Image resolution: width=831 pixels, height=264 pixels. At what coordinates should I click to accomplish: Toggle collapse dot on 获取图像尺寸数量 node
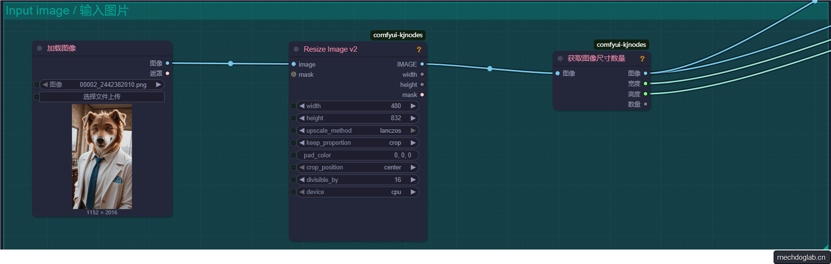pyautogui.click(x=560, y=58)
